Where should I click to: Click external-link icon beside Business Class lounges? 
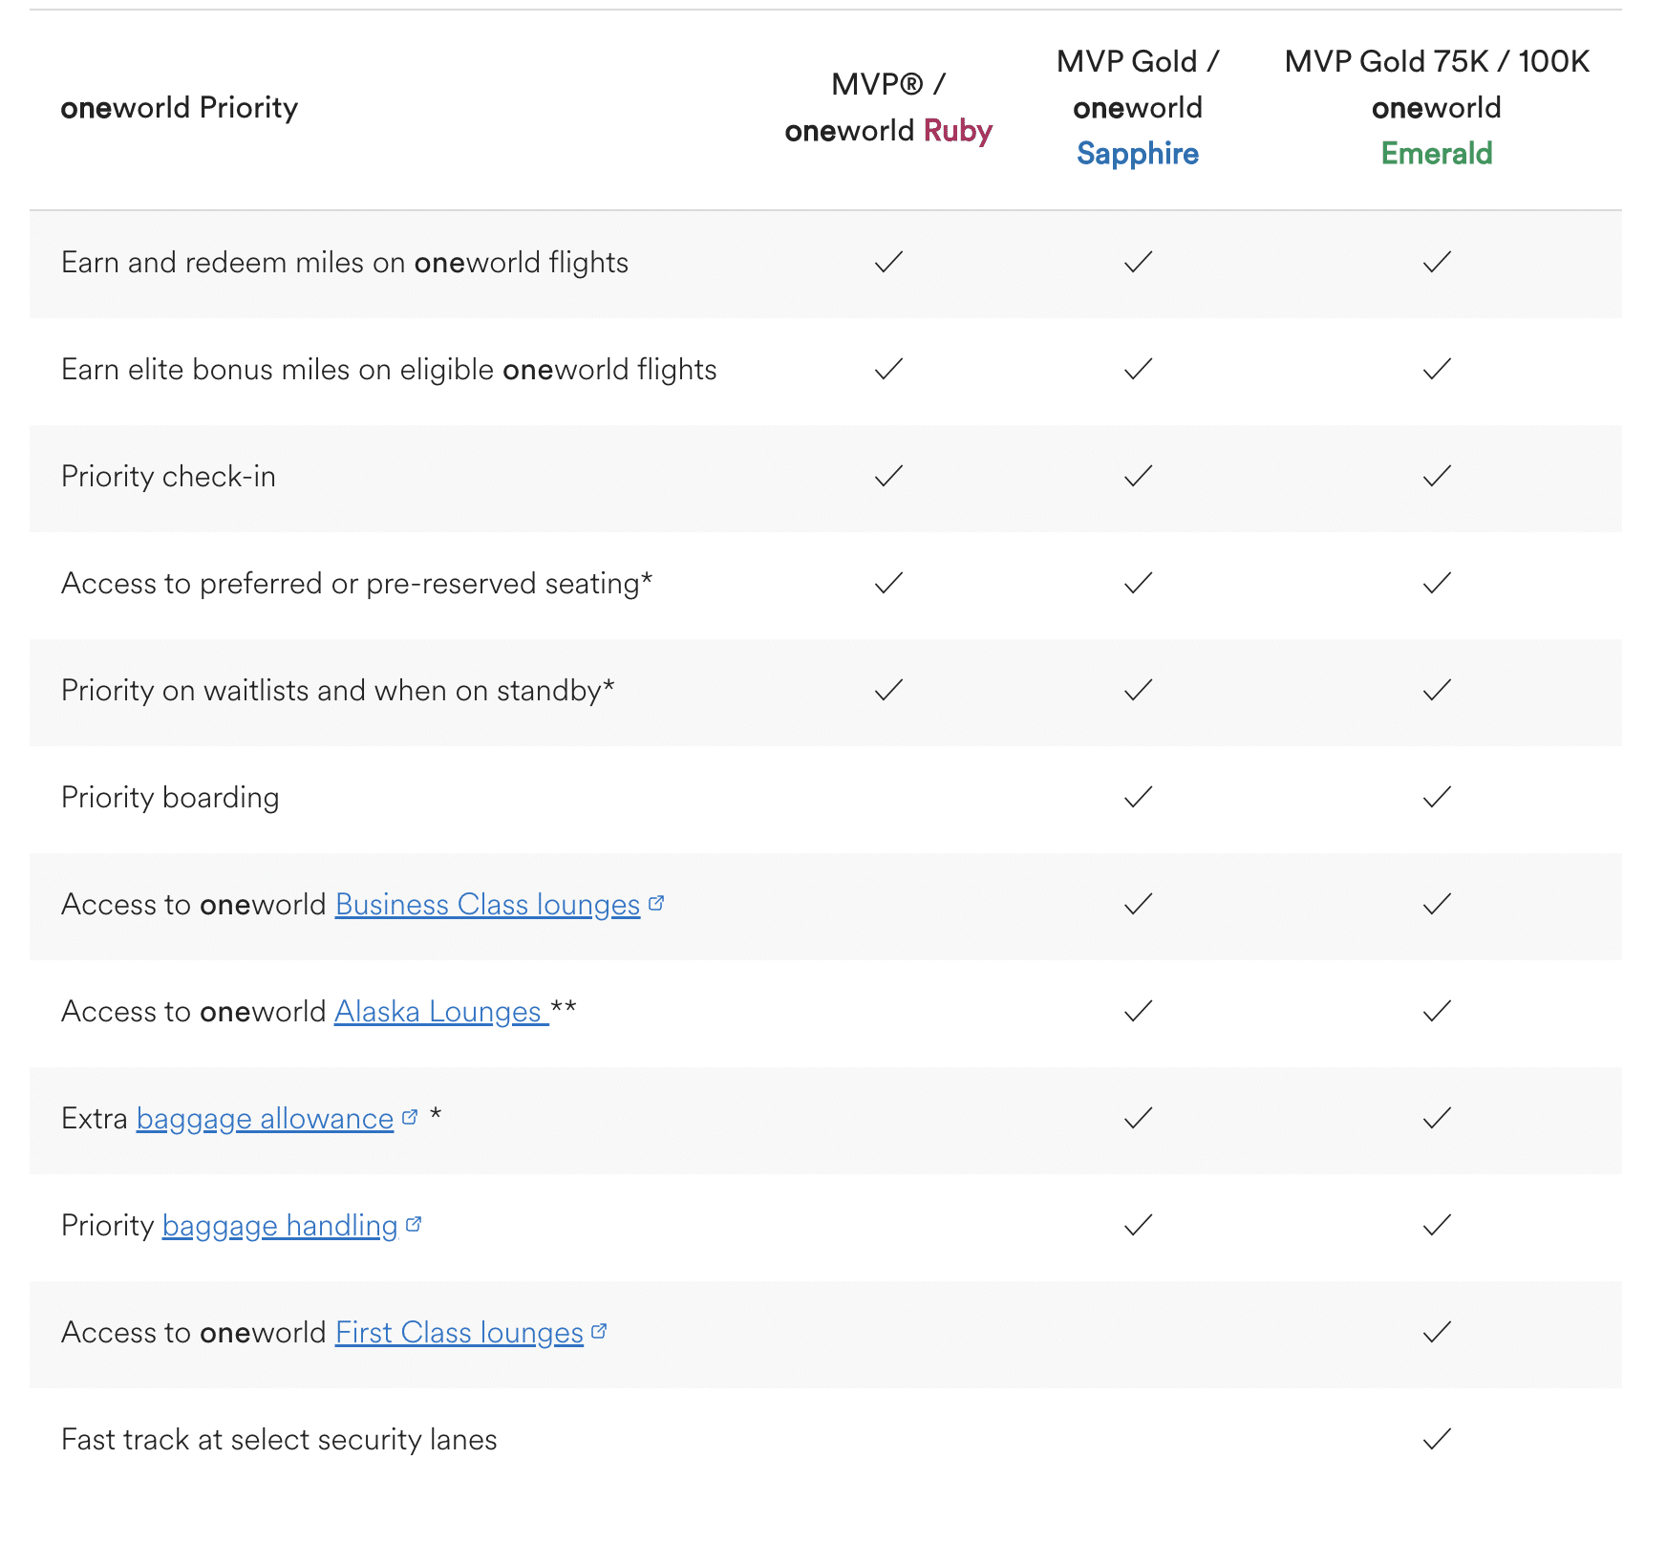(656, 903)
